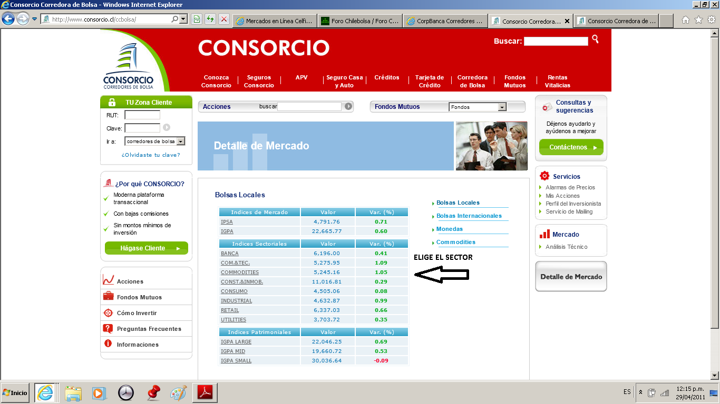Open the clock application in taskbar

click(126, 393)
